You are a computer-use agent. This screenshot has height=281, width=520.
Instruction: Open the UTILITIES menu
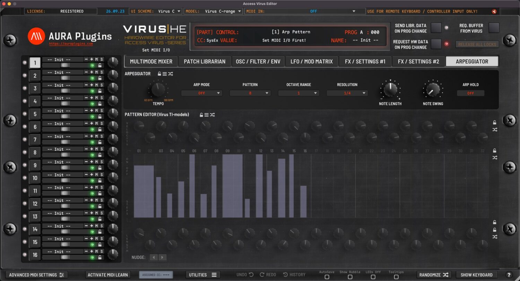(x=202, y=275)
